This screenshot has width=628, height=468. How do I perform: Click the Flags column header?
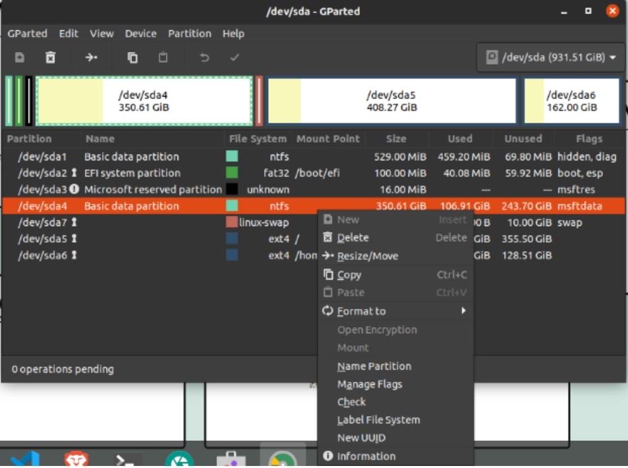[589, 139]
